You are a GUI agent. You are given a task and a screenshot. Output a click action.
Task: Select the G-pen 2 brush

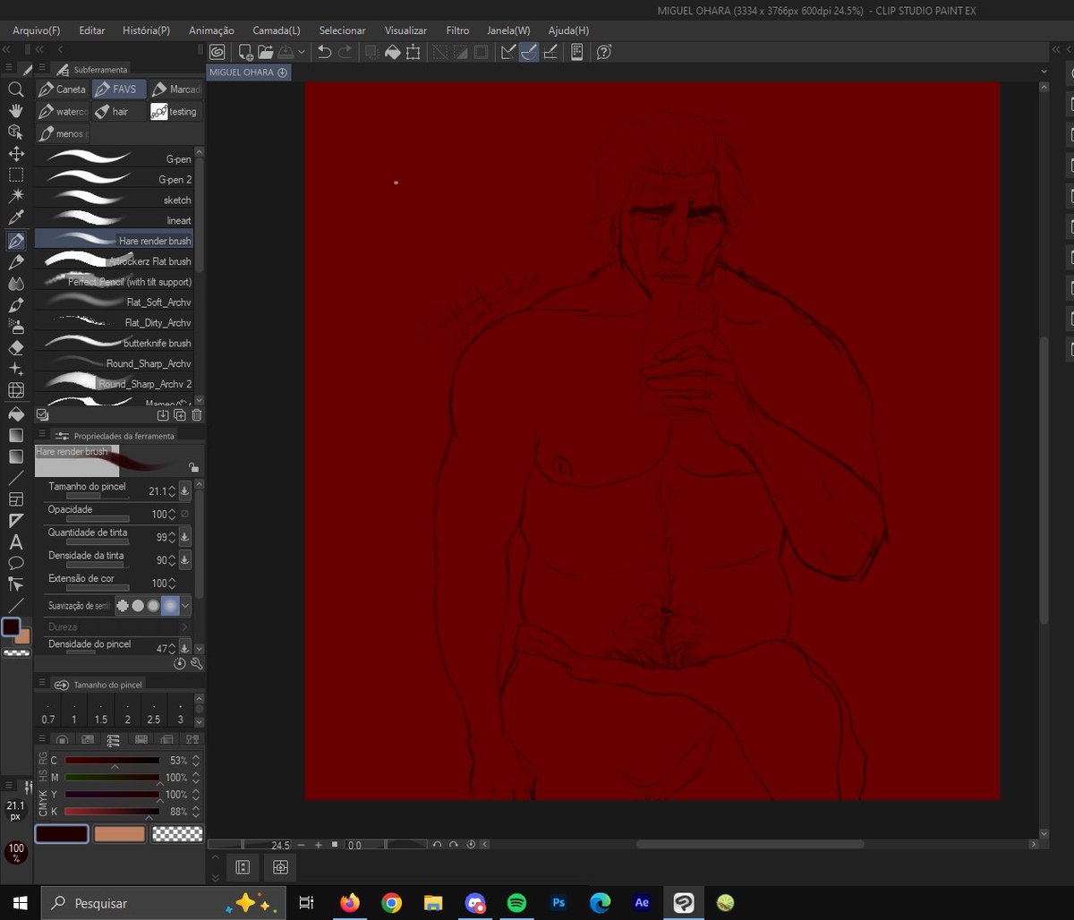coord(114,179)
